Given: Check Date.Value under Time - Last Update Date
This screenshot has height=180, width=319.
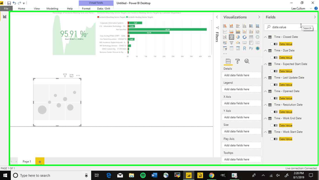Looking at the screenshot, I should coord(272,84).
